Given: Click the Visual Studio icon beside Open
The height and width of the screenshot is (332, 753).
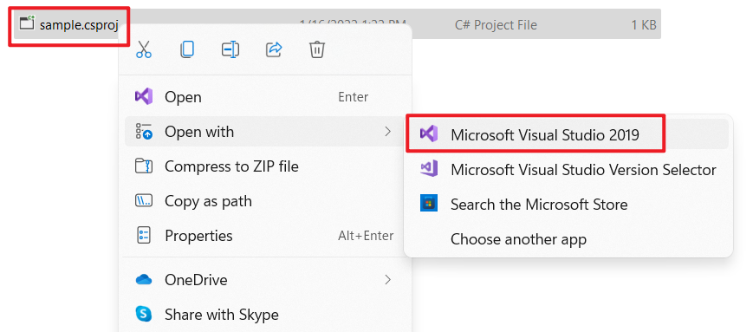Looking at the screenshot, I should click(x=144, y=97).
